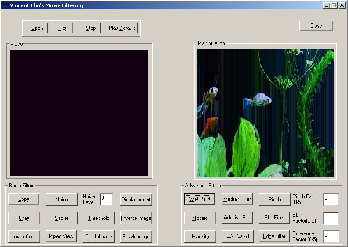
Task: Apply the Pinch filter
Action: coord(274,200)
